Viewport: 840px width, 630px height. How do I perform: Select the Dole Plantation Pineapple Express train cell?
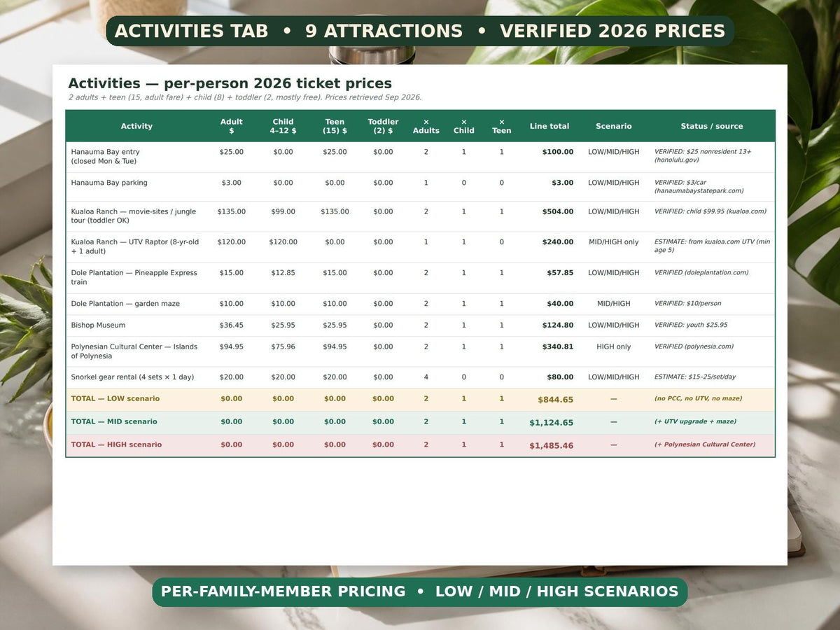click(x=134, y=277)
